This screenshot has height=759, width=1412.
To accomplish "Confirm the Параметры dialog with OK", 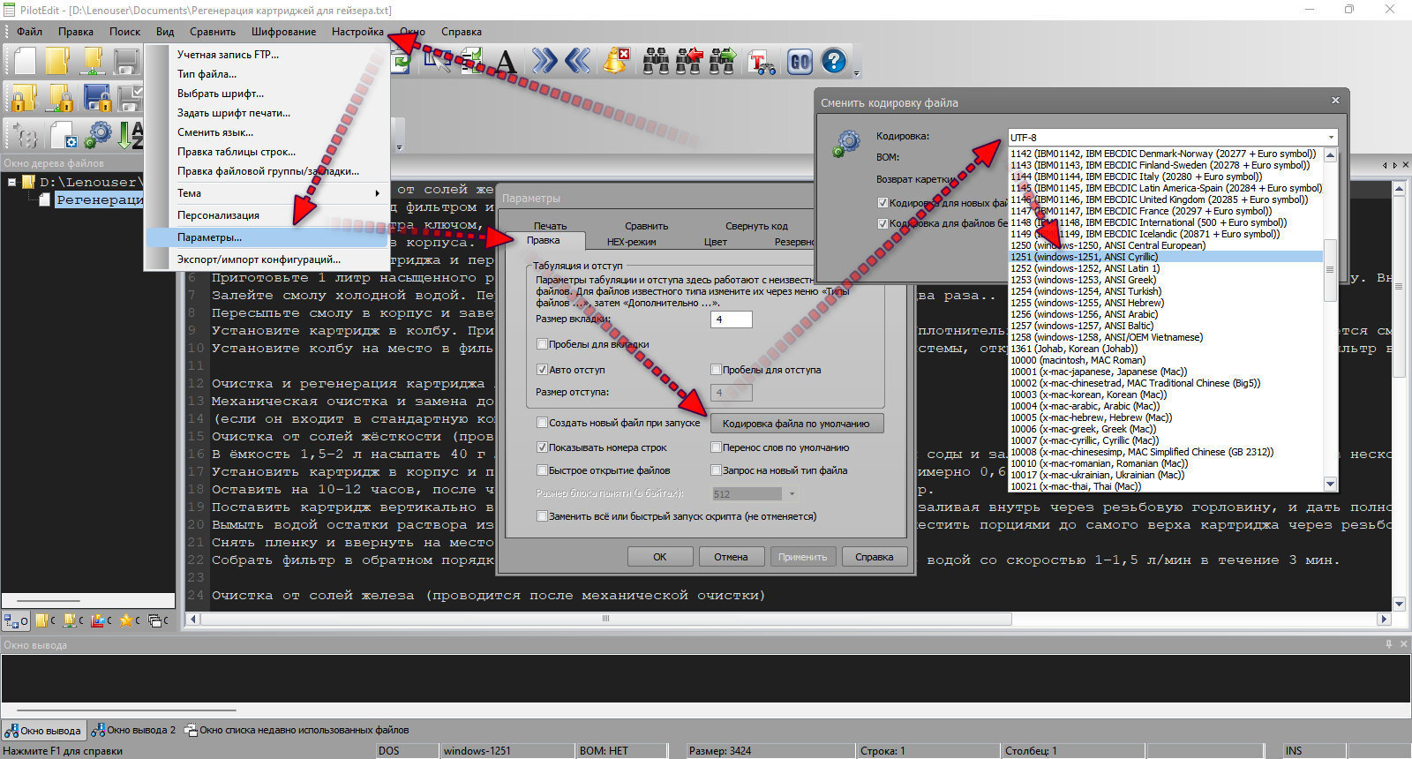I will tap(660, 557).
